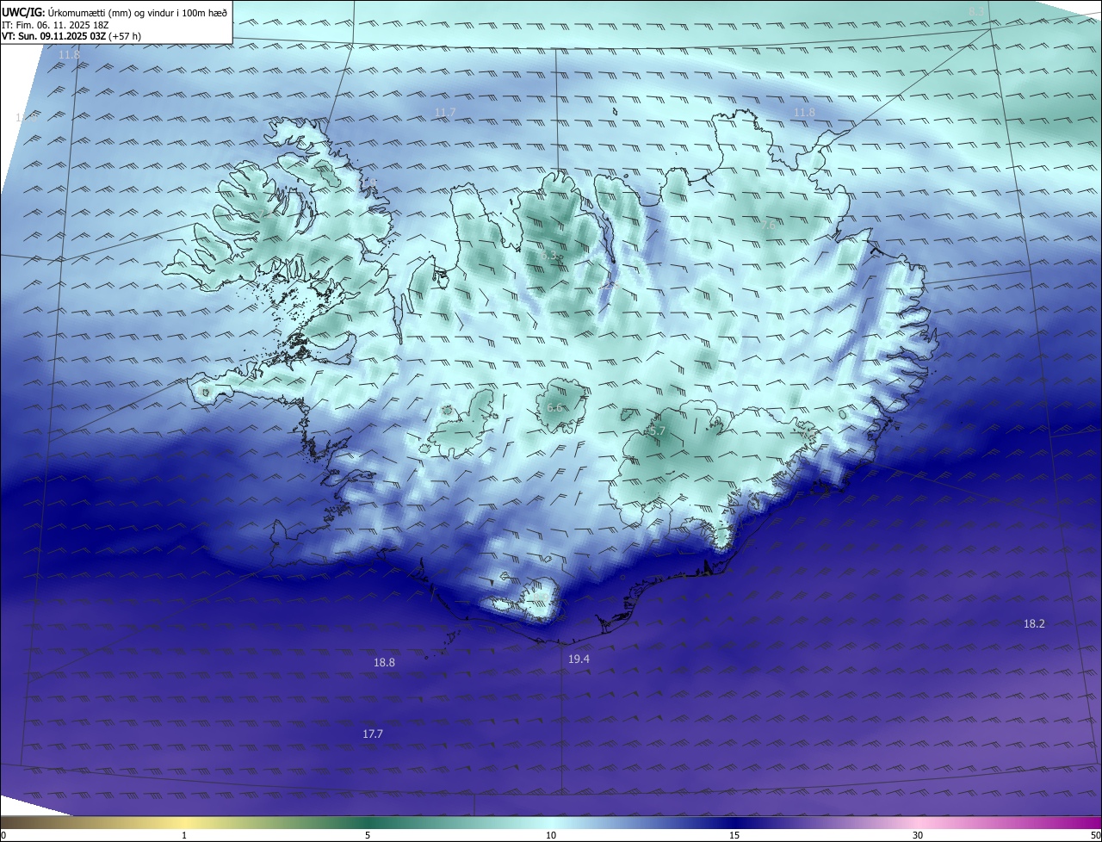Screen dimensions: 1102x842
Task: Click the 7.6 value label on the map
Action: point(768,225)
